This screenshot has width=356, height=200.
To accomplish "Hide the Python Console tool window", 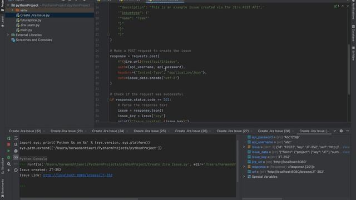I will pos(348,131).
